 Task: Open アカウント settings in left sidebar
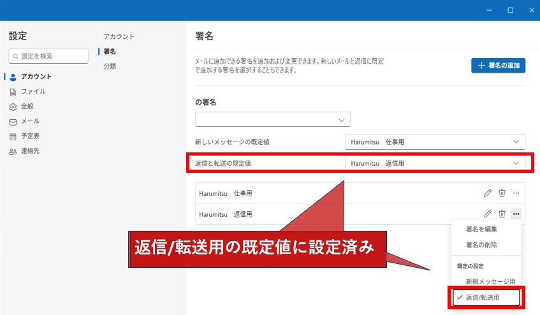point(36,77)
